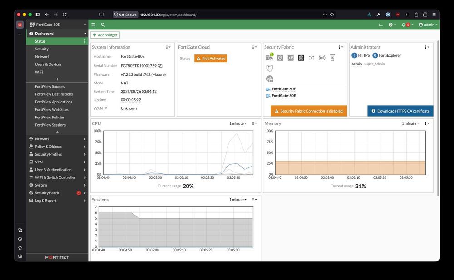This screenshot has height=280, width=454.
Task: Open the Users & Devices dashboard
Action: point(48,64)
